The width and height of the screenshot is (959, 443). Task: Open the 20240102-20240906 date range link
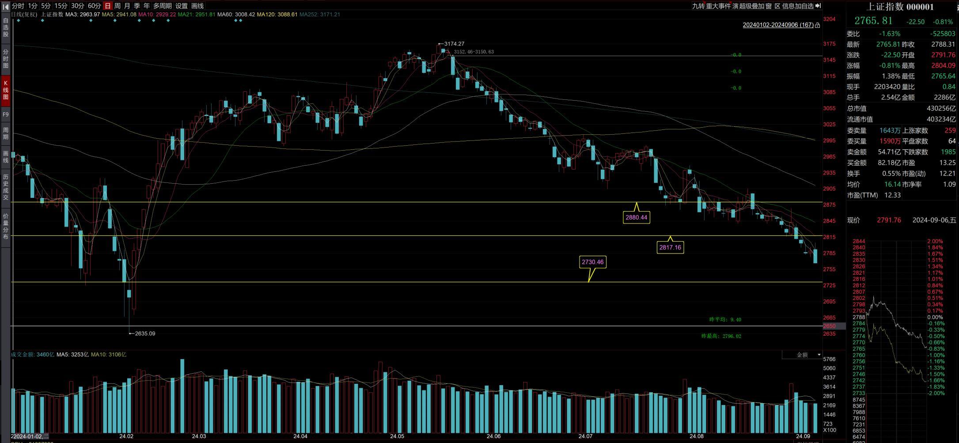coord(778,25)
